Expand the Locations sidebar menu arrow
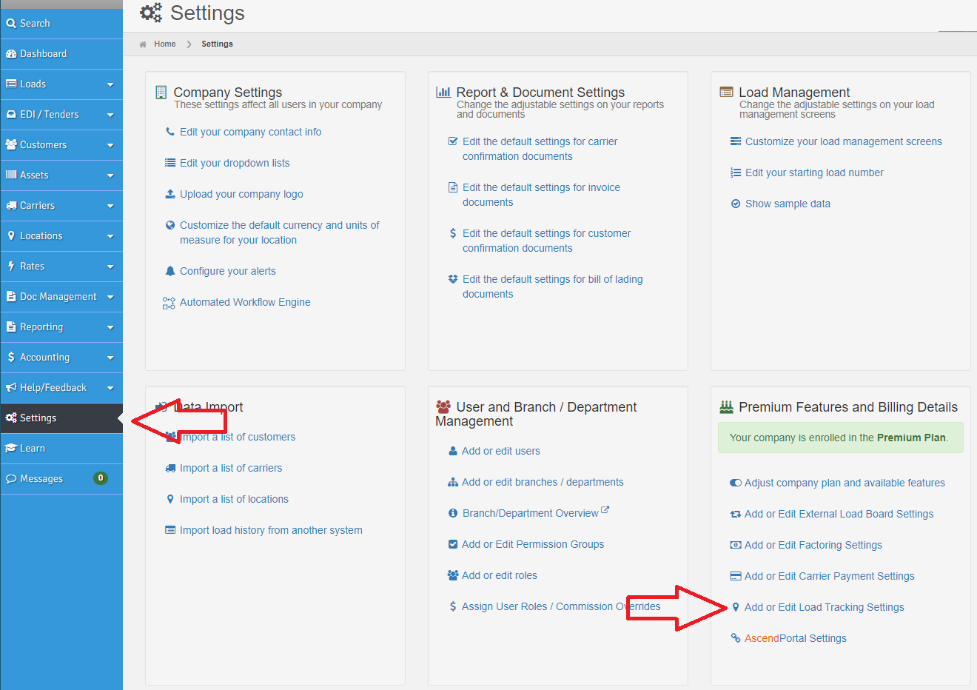The width and height of the screenshot is (977, 690). click(110, 236)
